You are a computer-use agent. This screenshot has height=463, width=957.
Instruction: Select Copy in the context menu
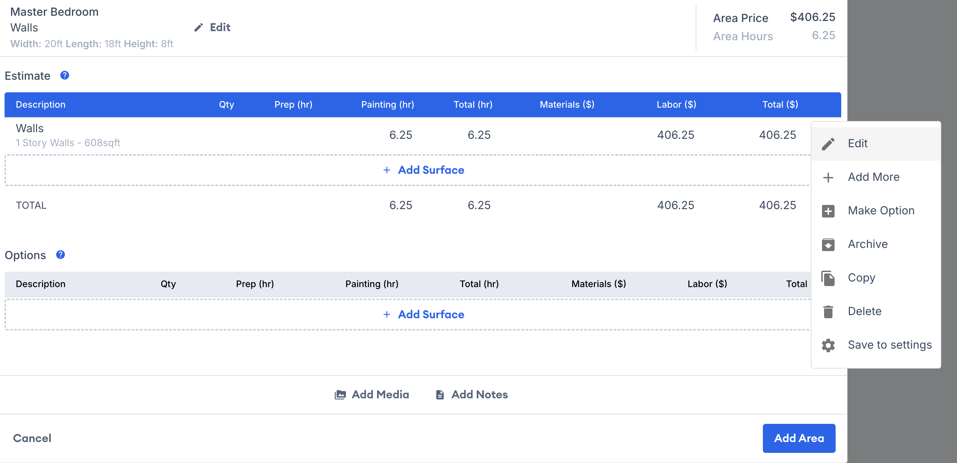[x=876, y=278]
